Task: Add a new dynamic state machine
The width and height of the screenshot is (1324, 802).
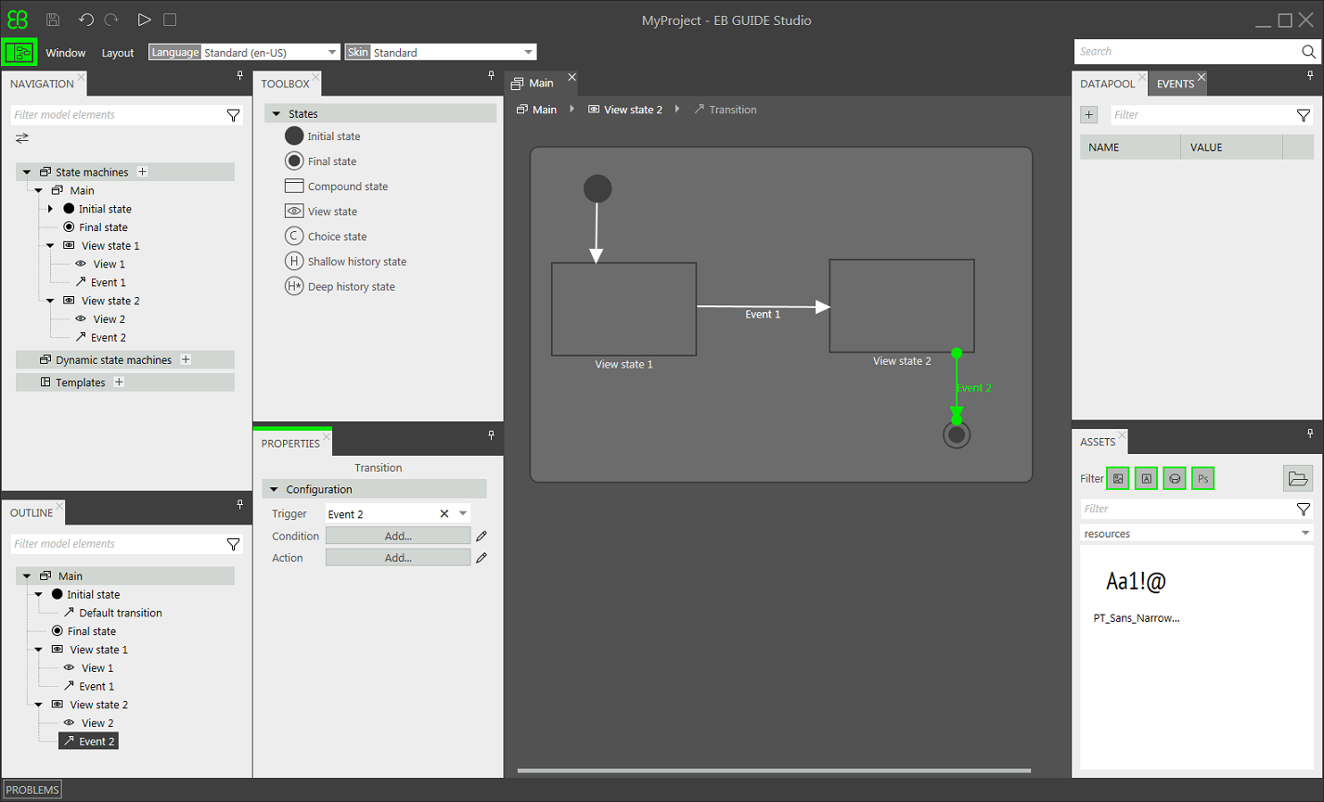Action: point(186,359)
